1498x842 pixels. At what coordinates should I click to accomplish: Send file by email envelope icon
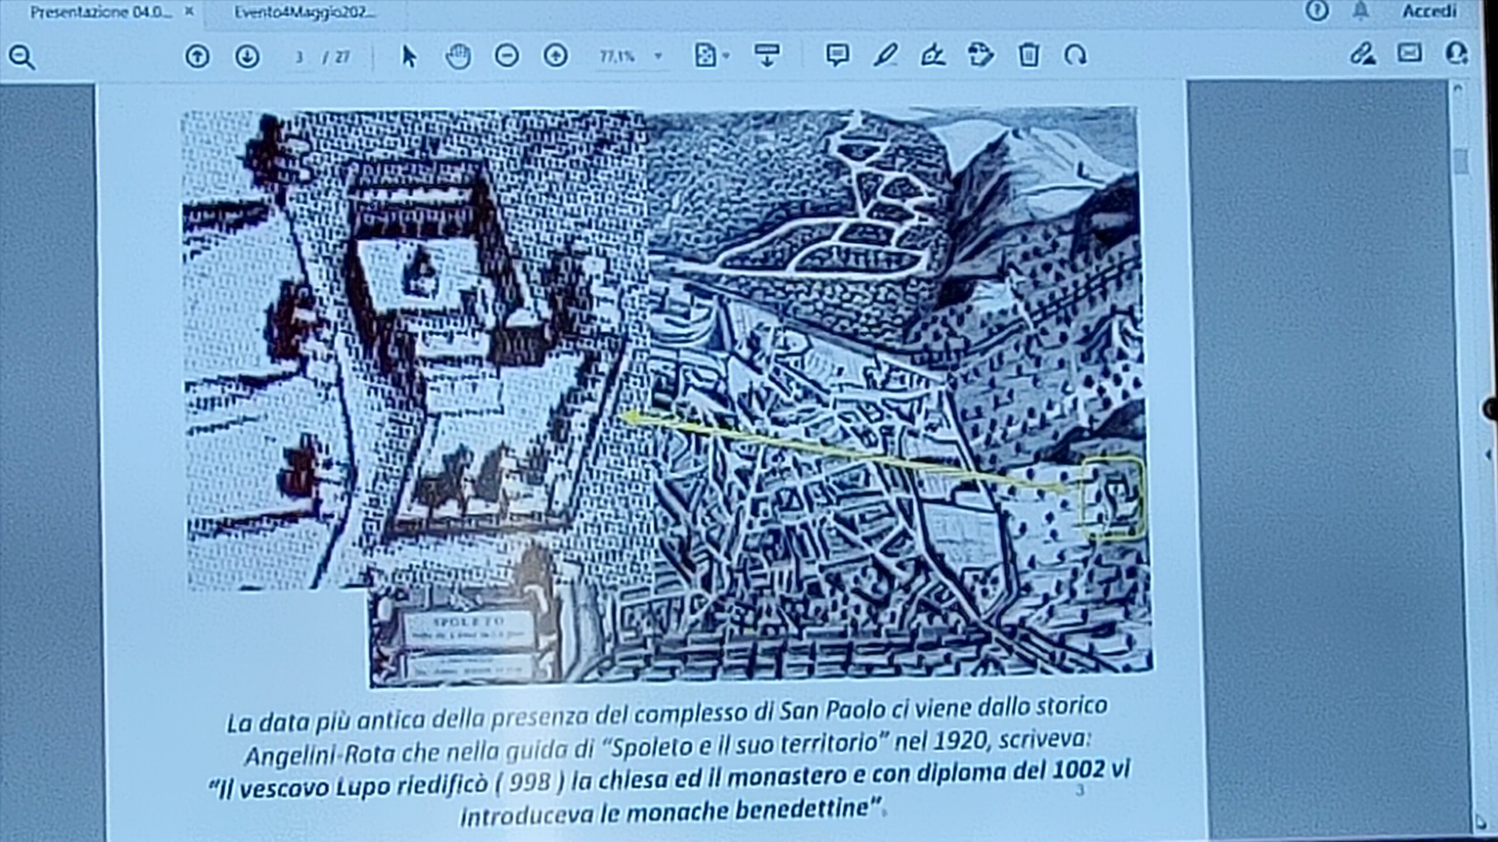coord(1410,53)
